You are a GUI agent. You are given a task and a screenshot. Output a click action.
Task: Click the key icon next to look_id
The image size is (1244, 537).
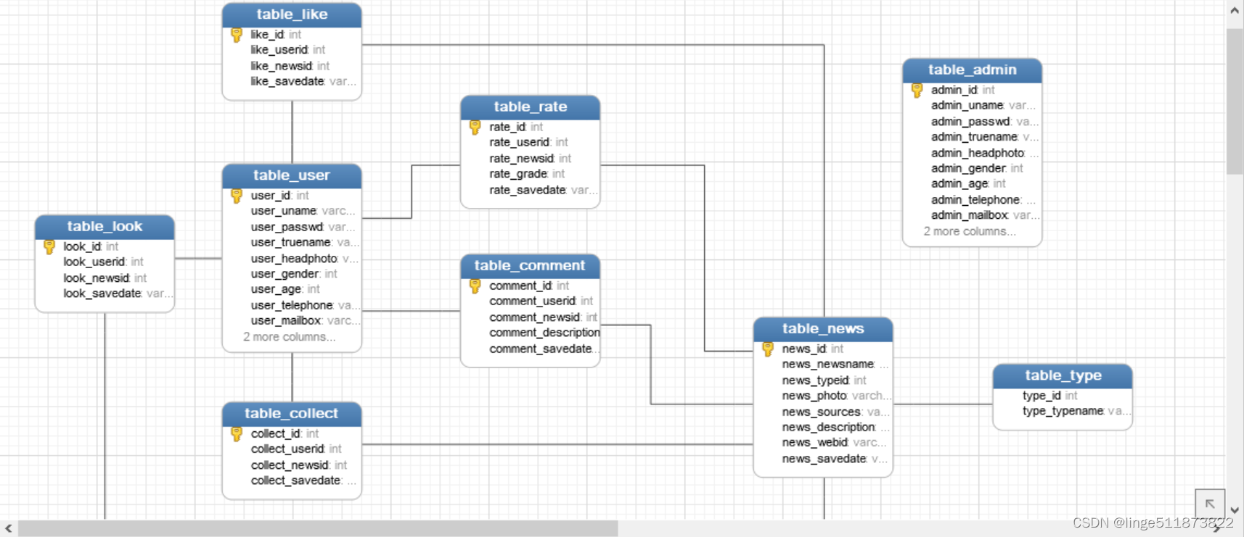(x=49, y=247)
